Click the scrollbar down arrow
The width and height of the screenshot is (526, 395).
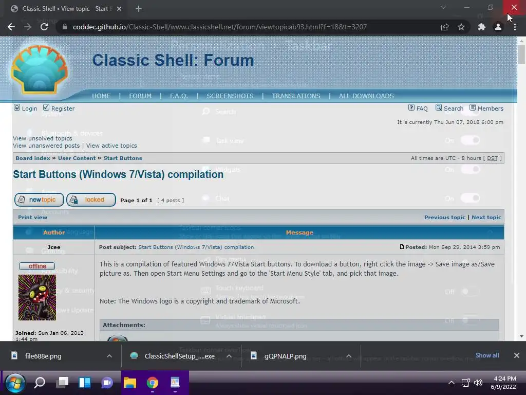pyautogui.click(x=521, y=336)
